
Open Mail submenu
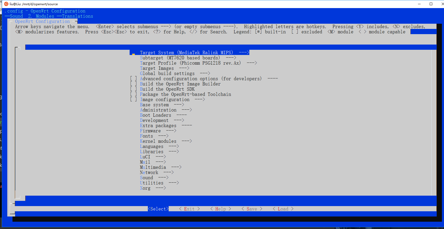click(153, 162)
